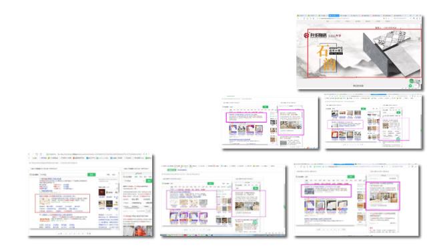Click green search button in red-outlined results screenshot

click(x=91, y=174)
